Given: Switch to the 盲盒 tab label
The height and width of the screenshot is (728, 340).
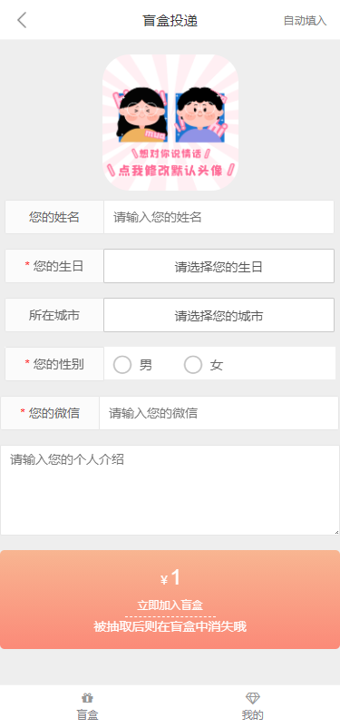Looking at the screenshot, I should (x=87, y=714).
